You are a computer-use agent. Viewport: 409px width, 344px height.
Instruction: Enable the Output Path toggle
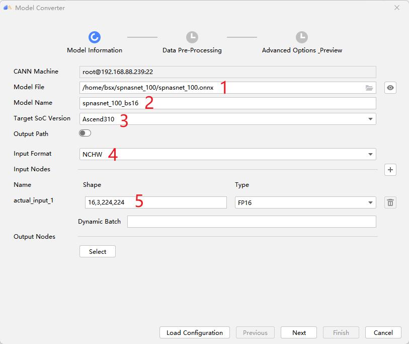click(85, 132)
